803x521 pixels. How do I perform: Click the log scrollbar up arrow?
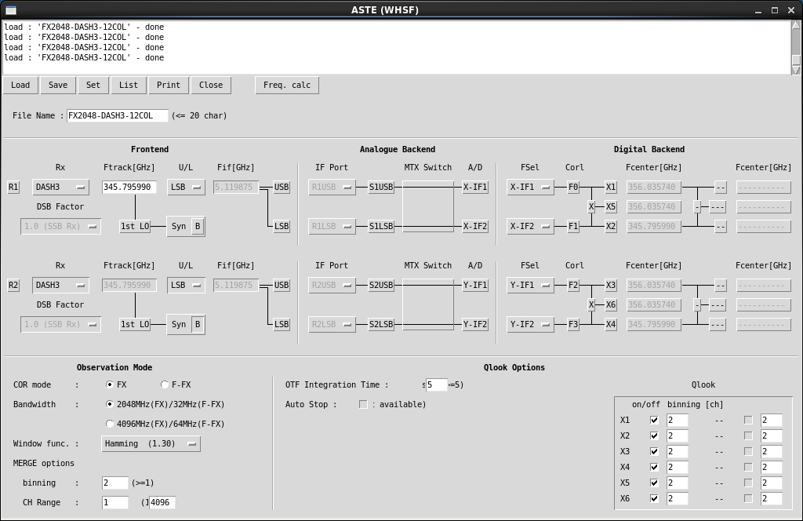(x=797, y=24)
